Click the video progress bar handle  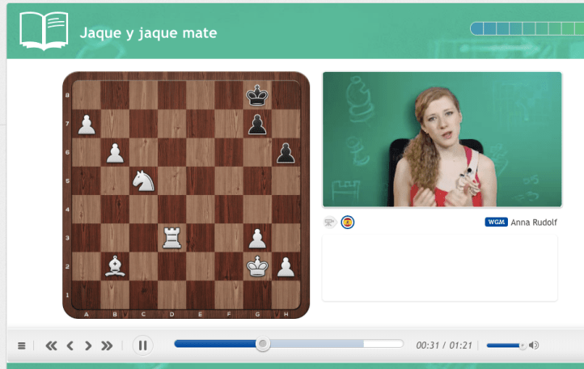[263, 345]
